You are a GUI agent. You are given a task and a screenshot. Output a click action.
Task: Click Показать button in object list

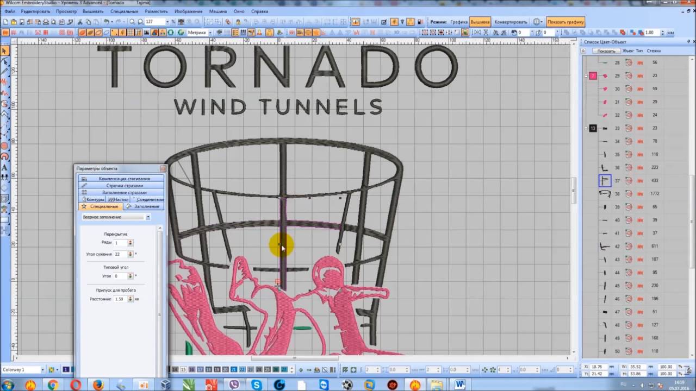coord(606,51)
